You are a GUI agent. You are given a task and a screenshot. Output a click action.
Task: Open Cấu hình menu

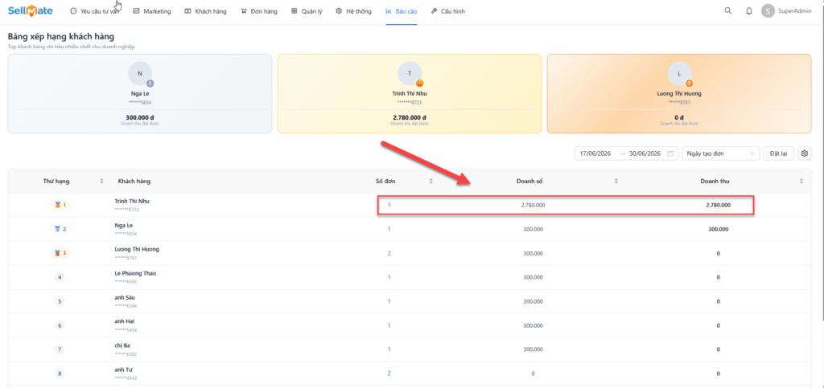click(447, 11)
